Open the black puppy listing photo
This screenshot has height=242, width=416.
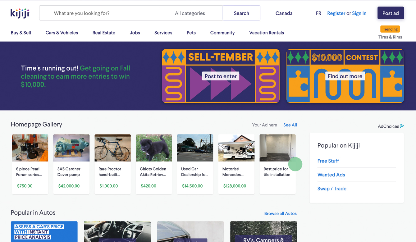pos(154,148)
